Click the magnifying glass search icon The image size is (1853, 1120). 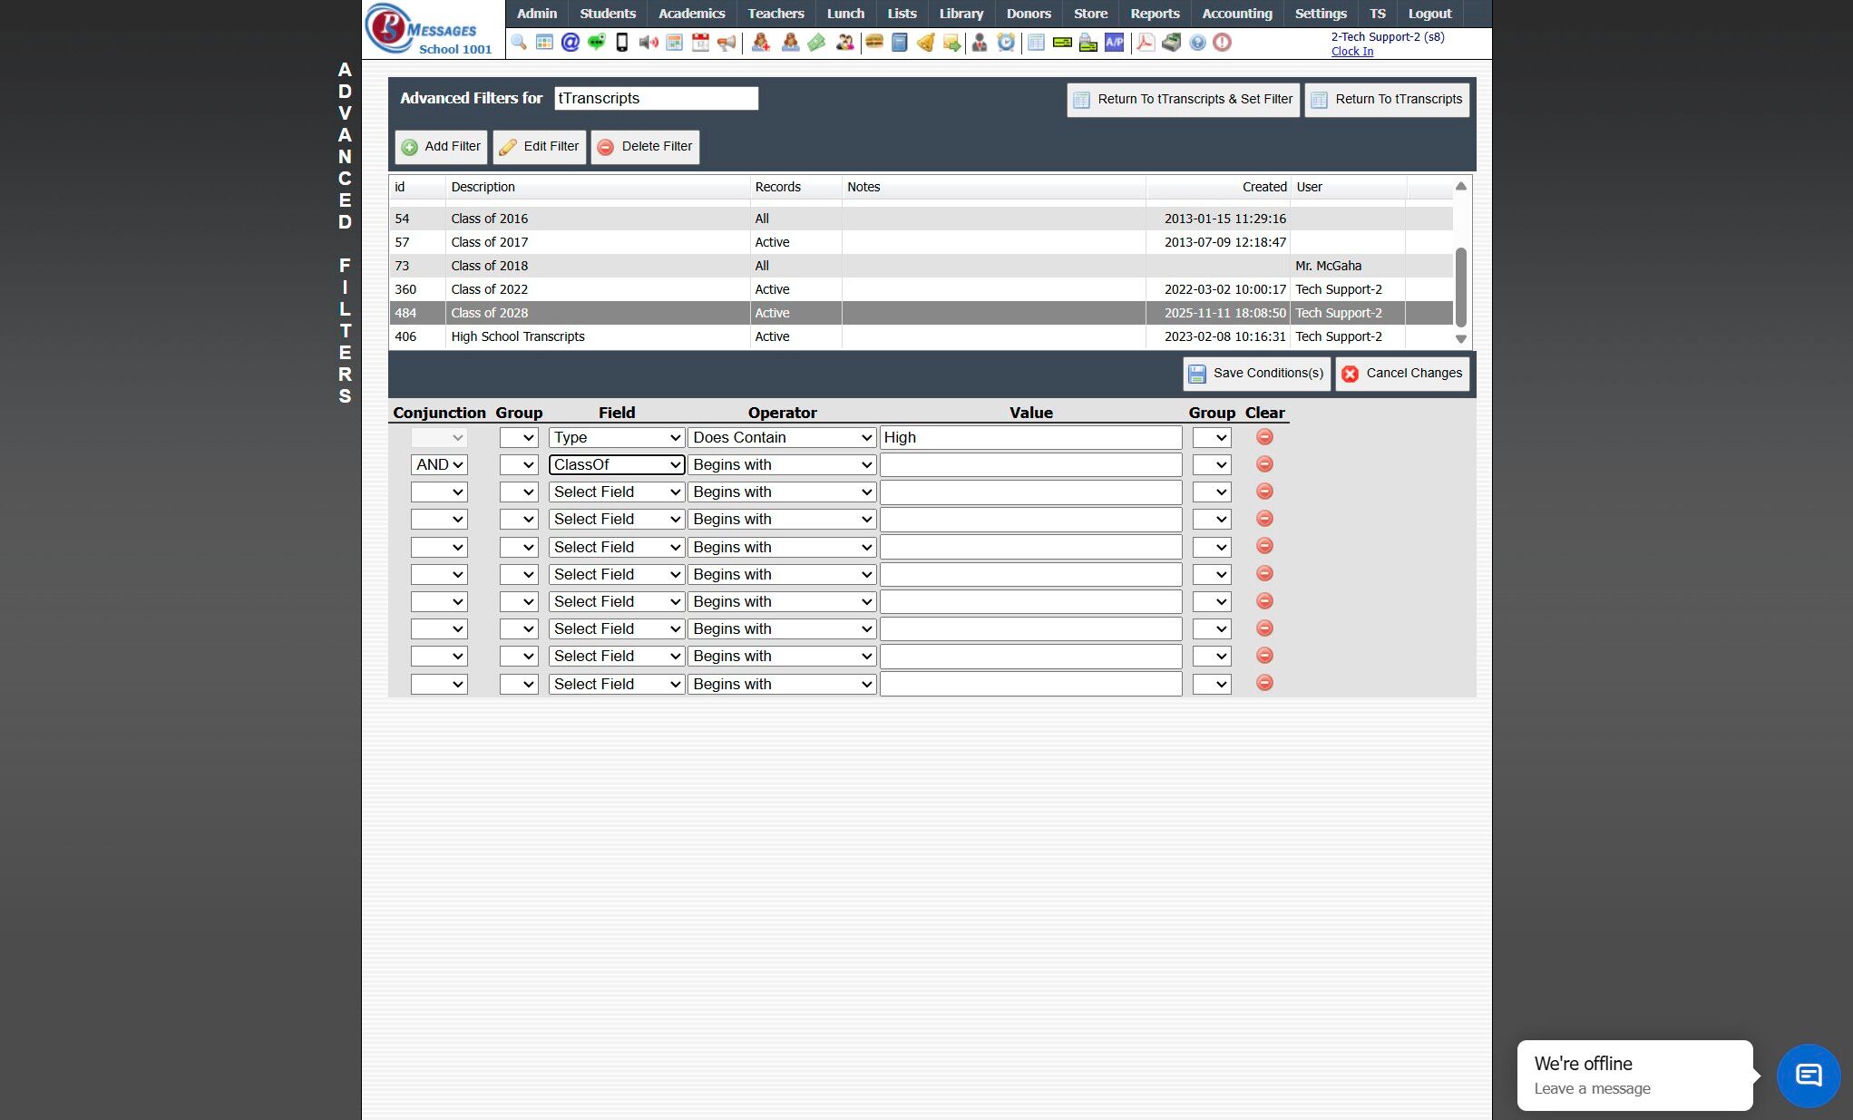[519, 43]
